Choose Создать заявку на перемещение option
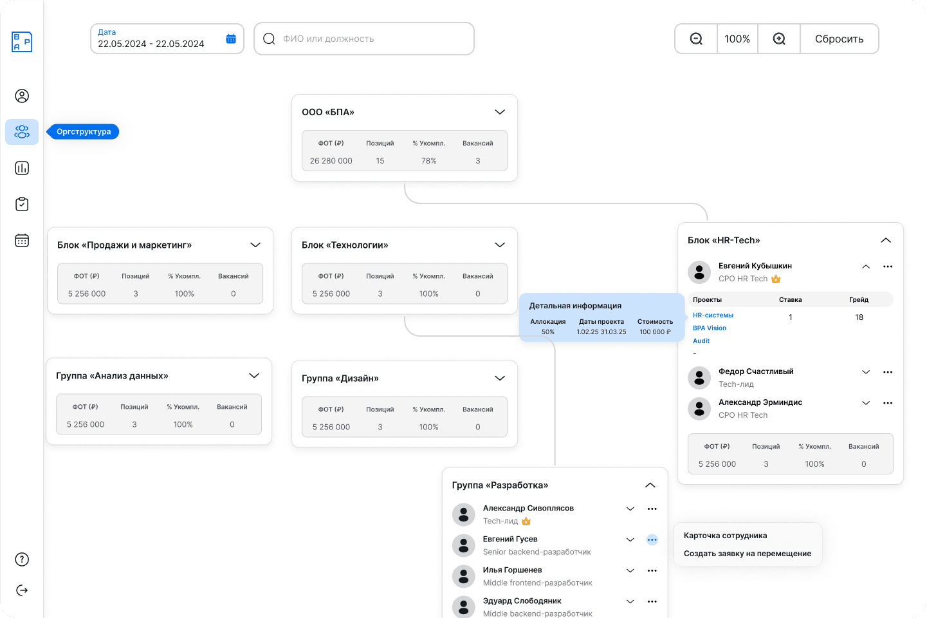The height and width of the screenshot is (618, 927). pos(747,554)
